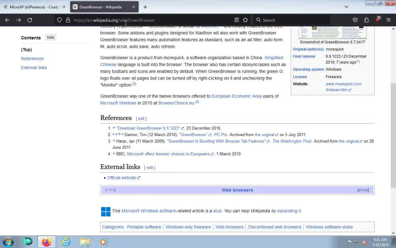Open GreenBrowser Is Bursting reference link
The height and width of the screenshot is (248, 396).
218,141
